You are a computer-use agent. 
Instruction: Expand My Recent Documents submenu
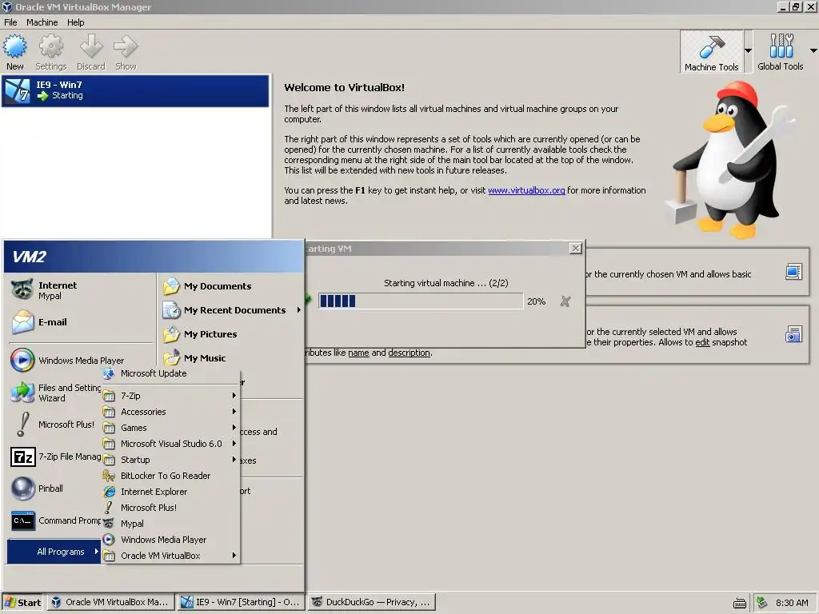[231, 310]
